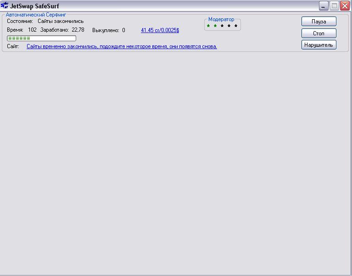Close the JetSwap SafeSurf window
Viewport: 352px width, 276px height.
[345, 6]
